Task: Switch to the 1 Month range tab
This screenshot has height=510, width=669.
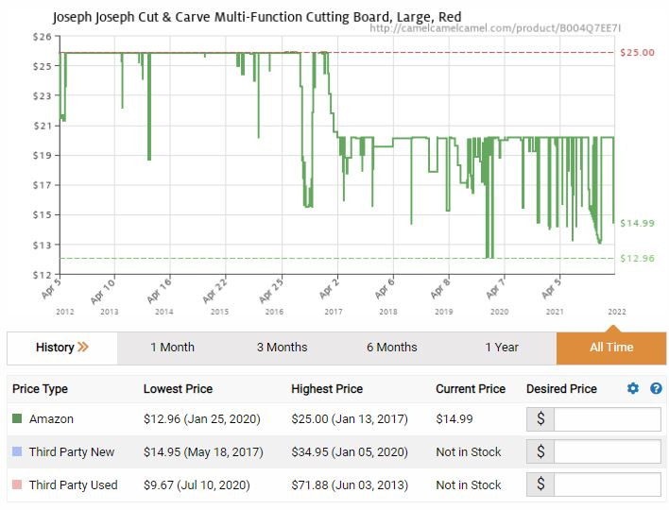Action: [x=172, y=348]
